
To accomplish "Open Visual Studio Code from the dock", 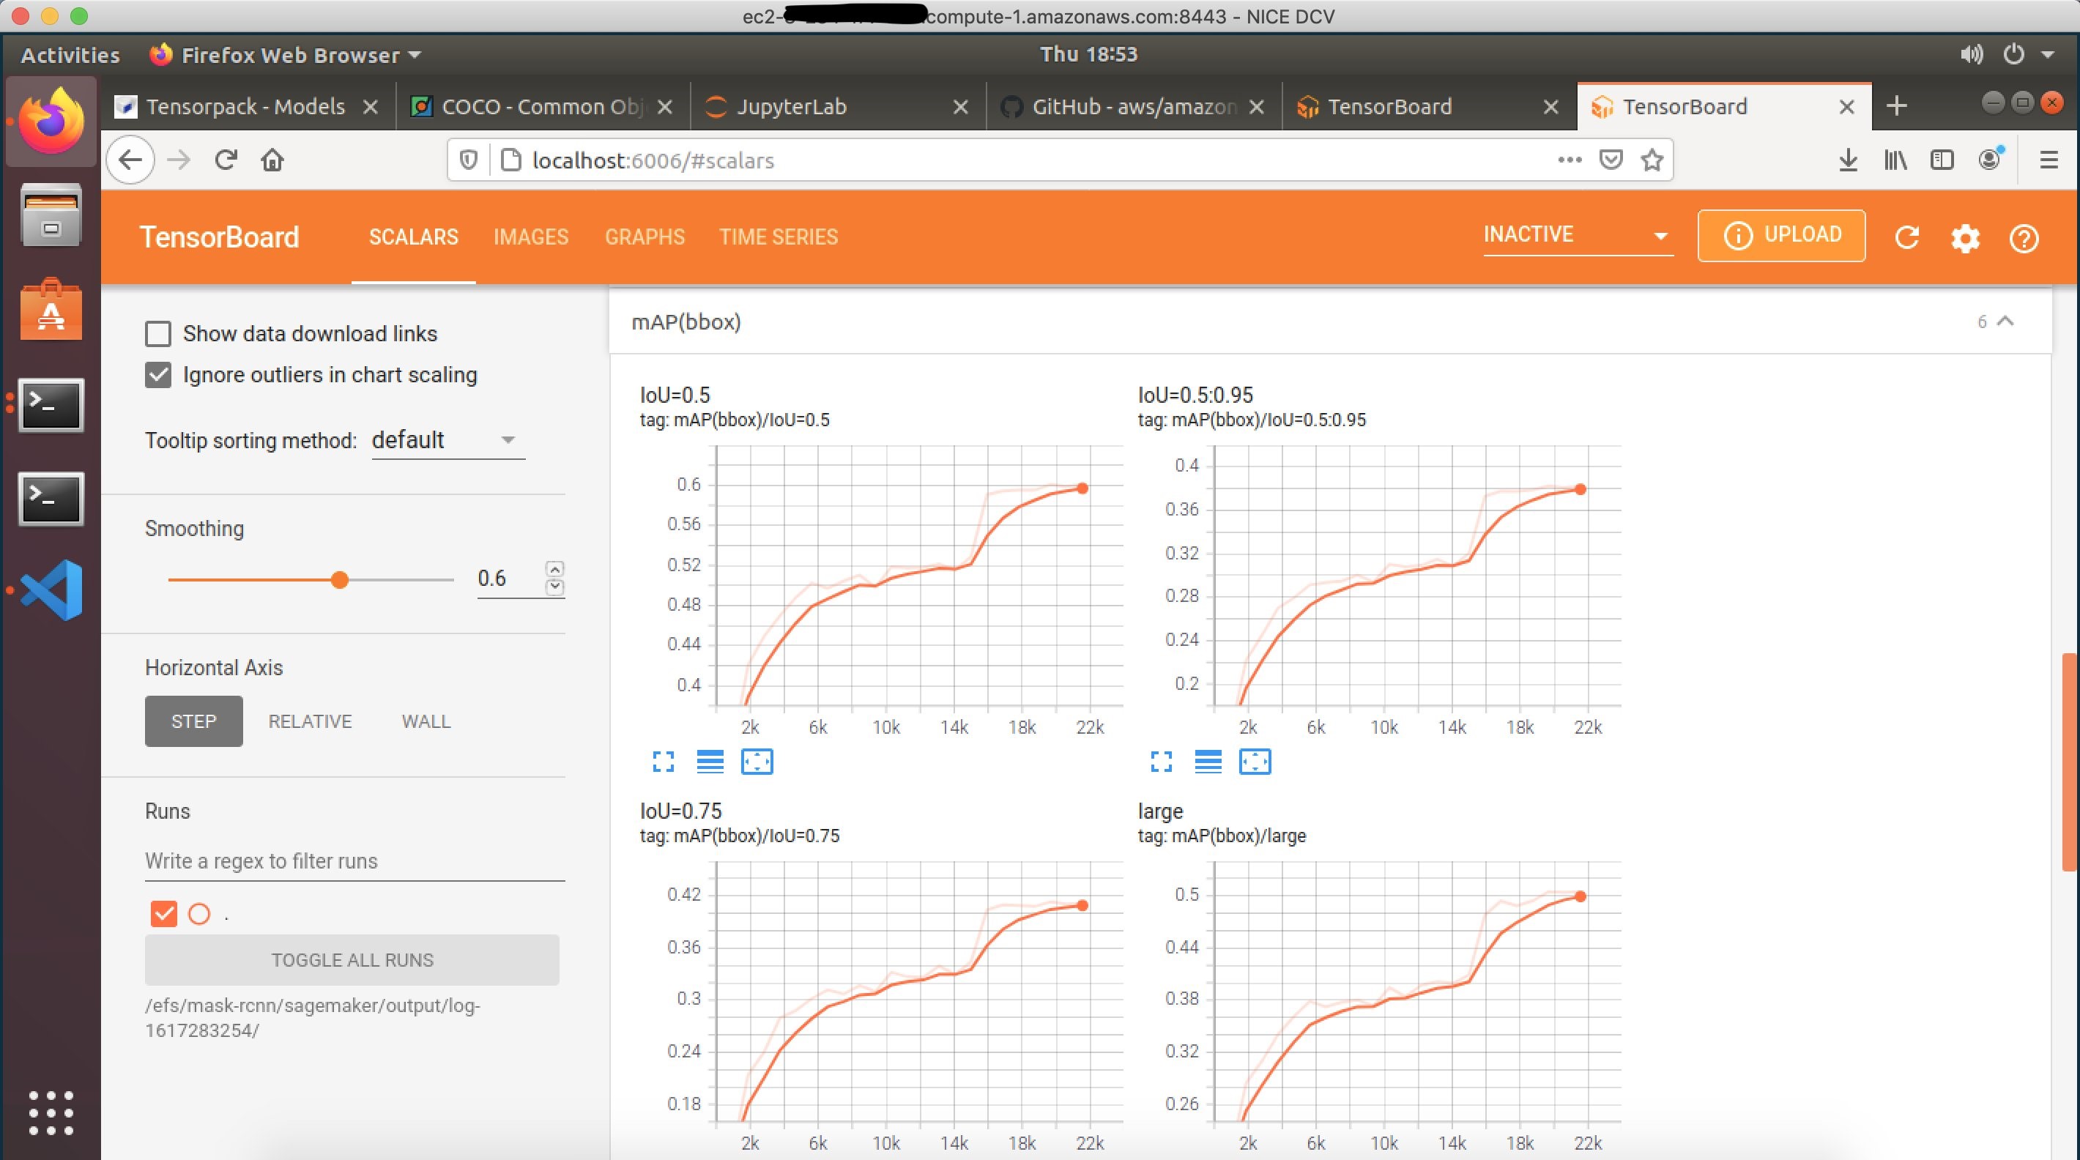I will pyautogui.click(x=51, y=590).
